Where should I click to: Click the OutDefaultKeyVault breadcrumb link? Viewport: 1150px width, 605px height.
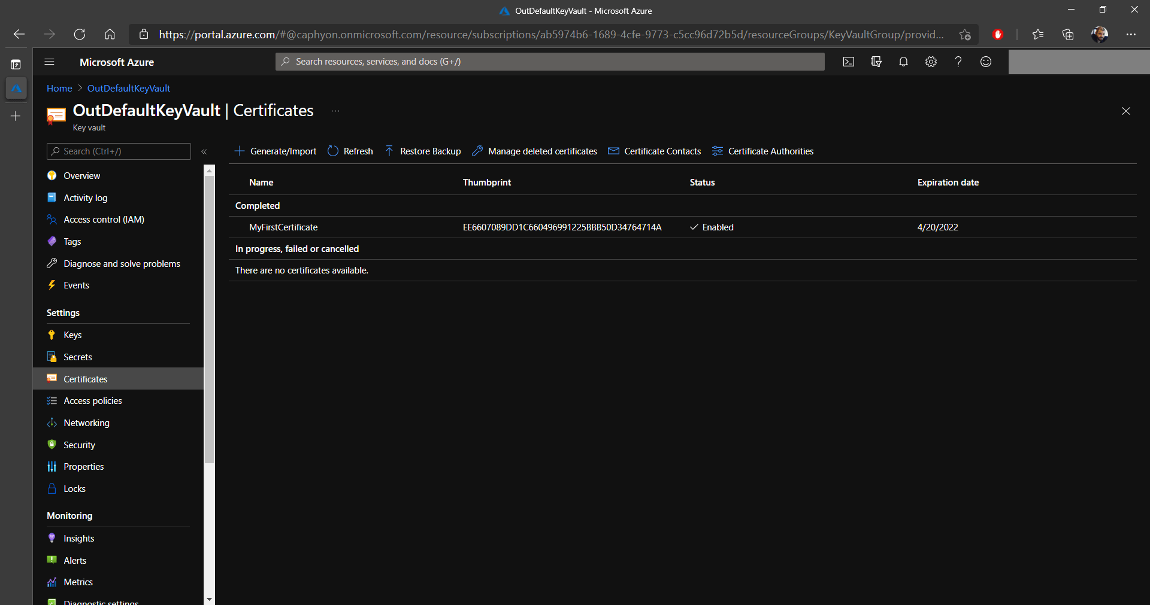[x=129, y=89]
